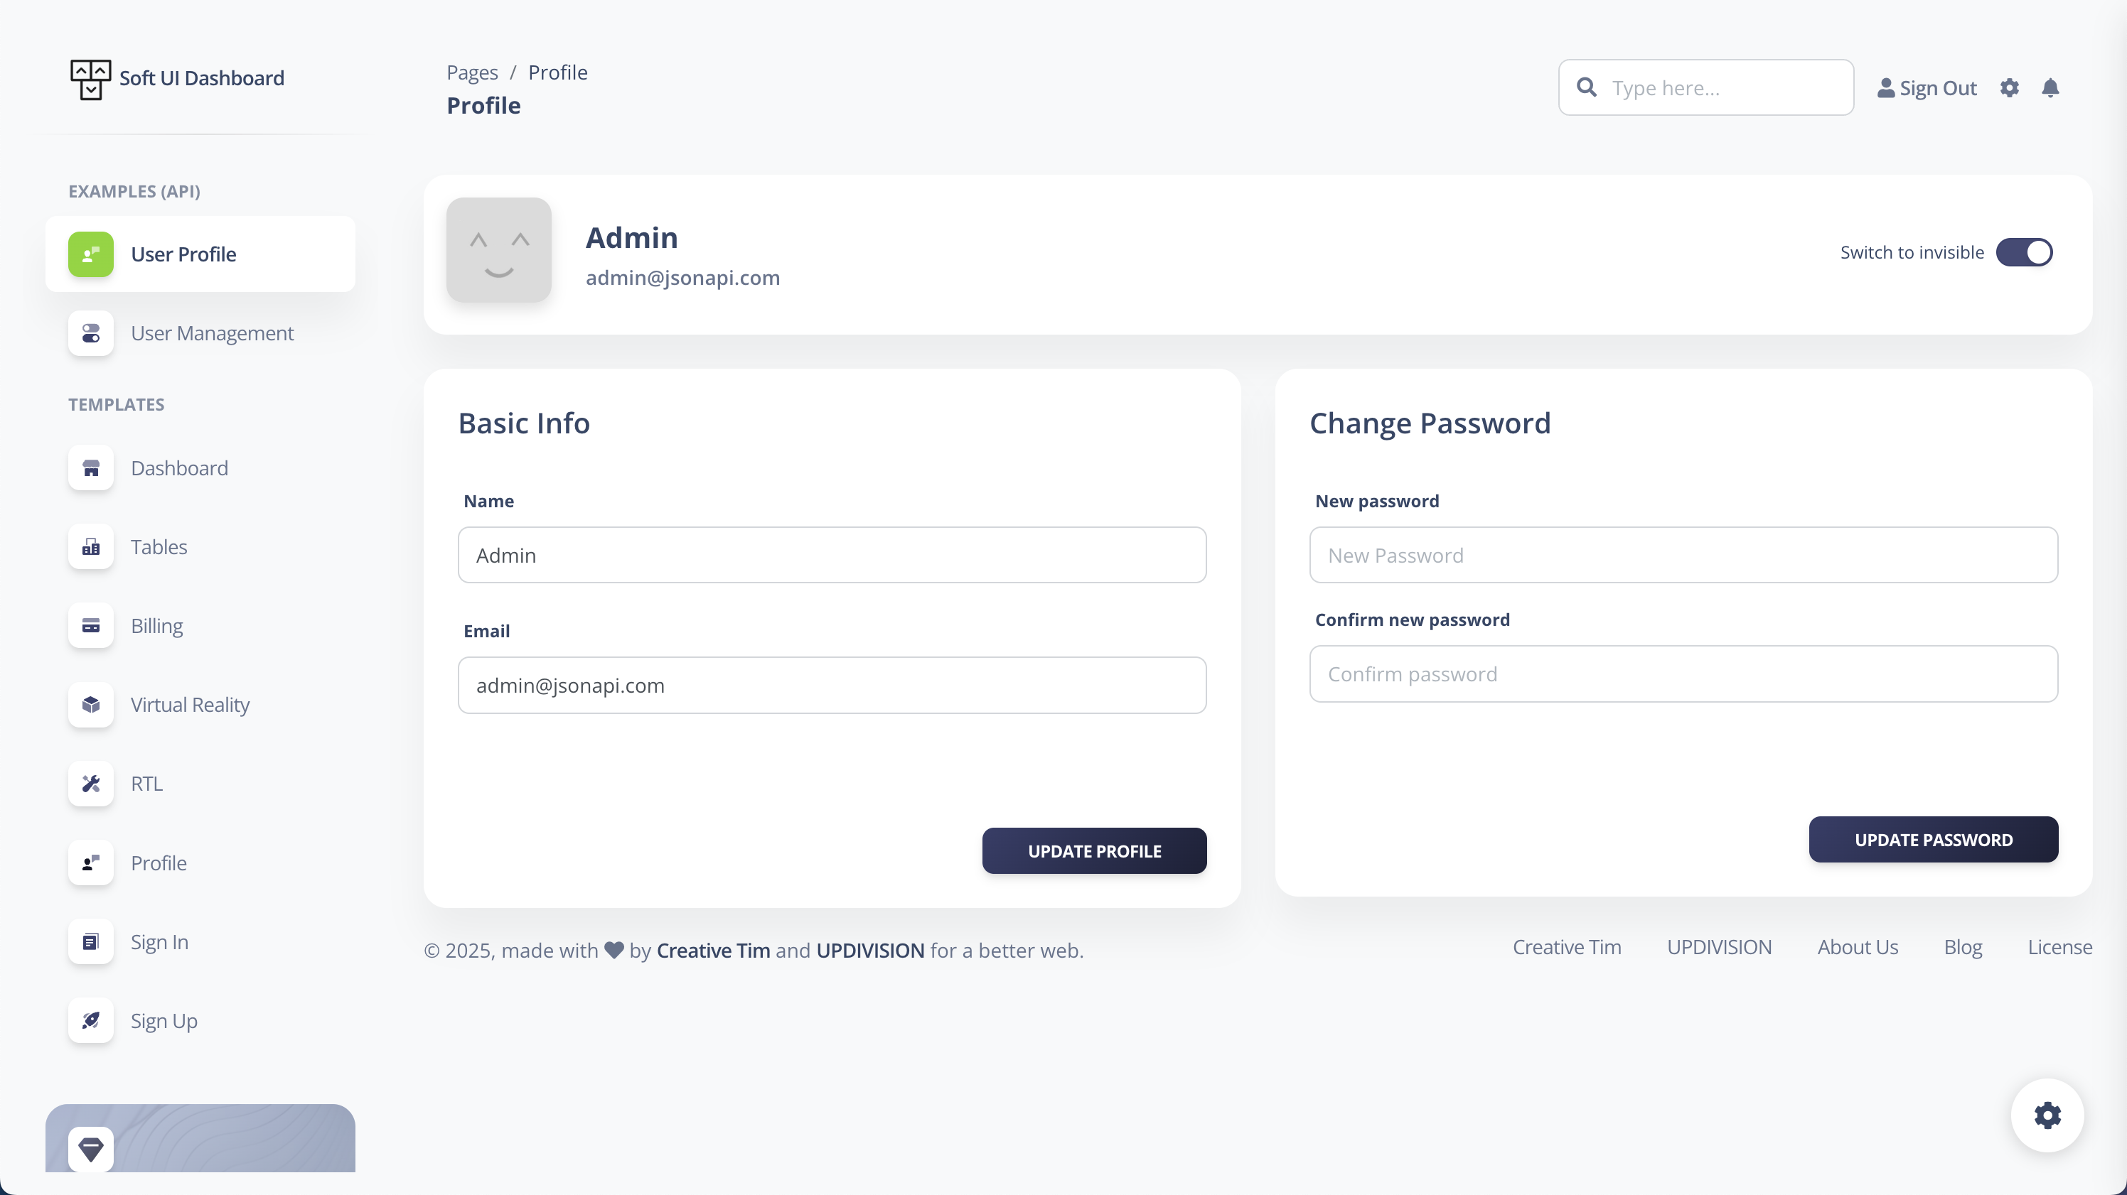This screenshot has height=1195, width=2127.
Task: Select Dashboard in the sidebar
Action: (179, 468)
